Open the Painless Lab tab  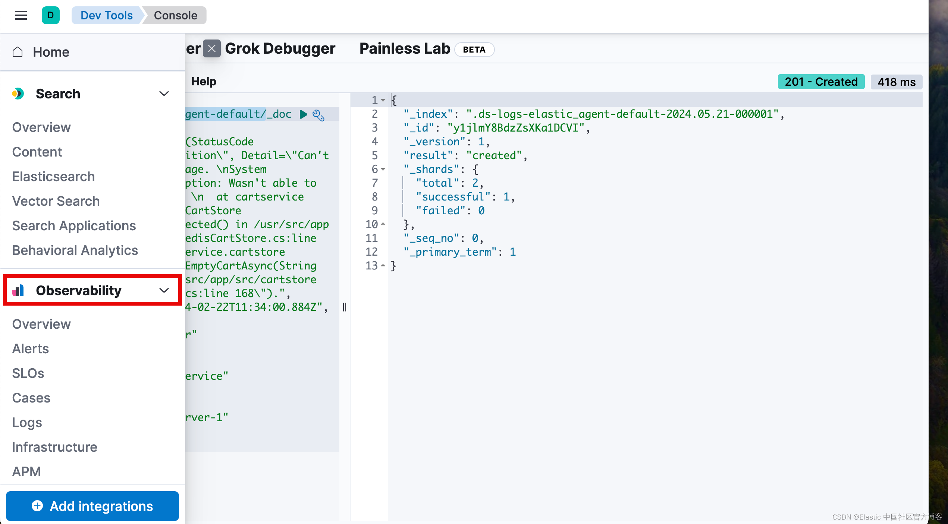tap(405, 48)
